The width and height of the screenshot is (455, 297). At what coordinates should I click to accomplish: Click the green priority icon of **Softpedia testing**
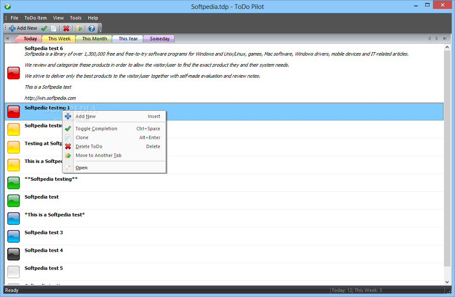click(x=13, y=183)
